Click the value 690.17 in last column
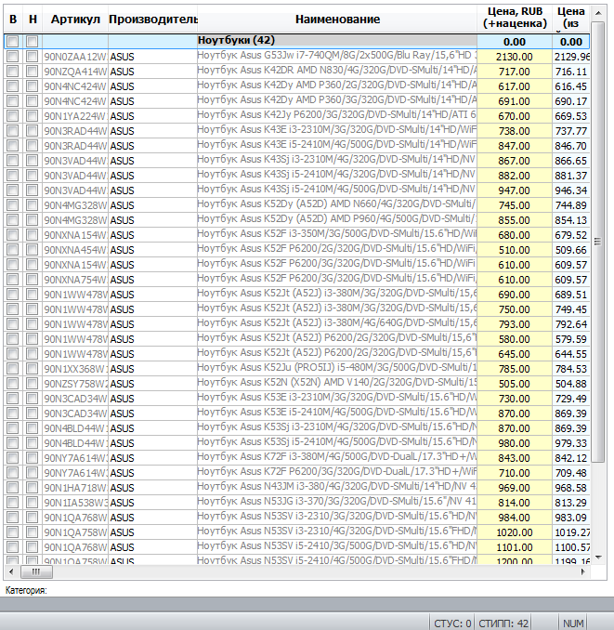Viewport: 614px width, 630px height. tap(571, 101)
